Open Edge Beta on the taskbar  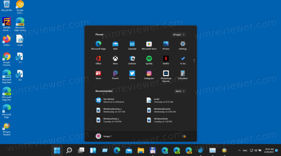pos(165,150)
